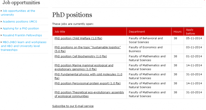The image size is (206, 110).
Task: View PhD position Cell Biochemistry
Action: click(x=81, y=56)
